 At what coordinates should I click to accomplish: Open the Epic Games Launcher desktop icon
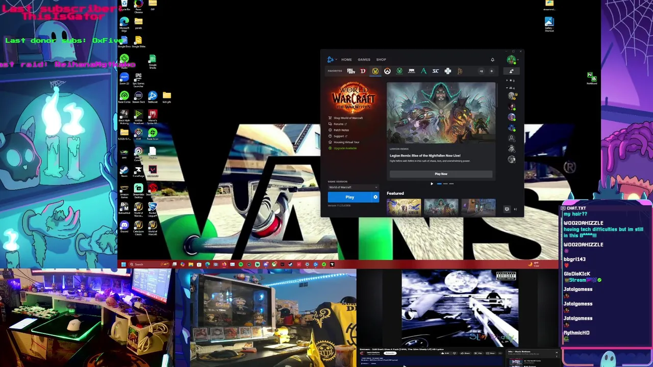(139, 79)
